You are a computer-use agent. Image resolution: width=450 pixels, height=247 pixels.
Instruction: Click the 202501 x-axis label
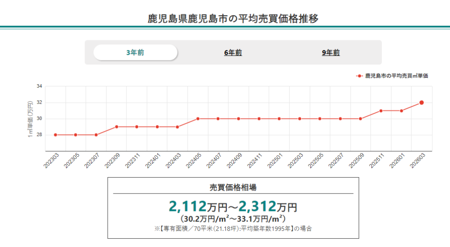tap(275, 161)
